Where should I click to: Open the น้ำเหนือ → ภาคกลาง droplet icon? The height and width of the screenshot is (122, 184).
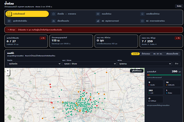coord(53,14)
